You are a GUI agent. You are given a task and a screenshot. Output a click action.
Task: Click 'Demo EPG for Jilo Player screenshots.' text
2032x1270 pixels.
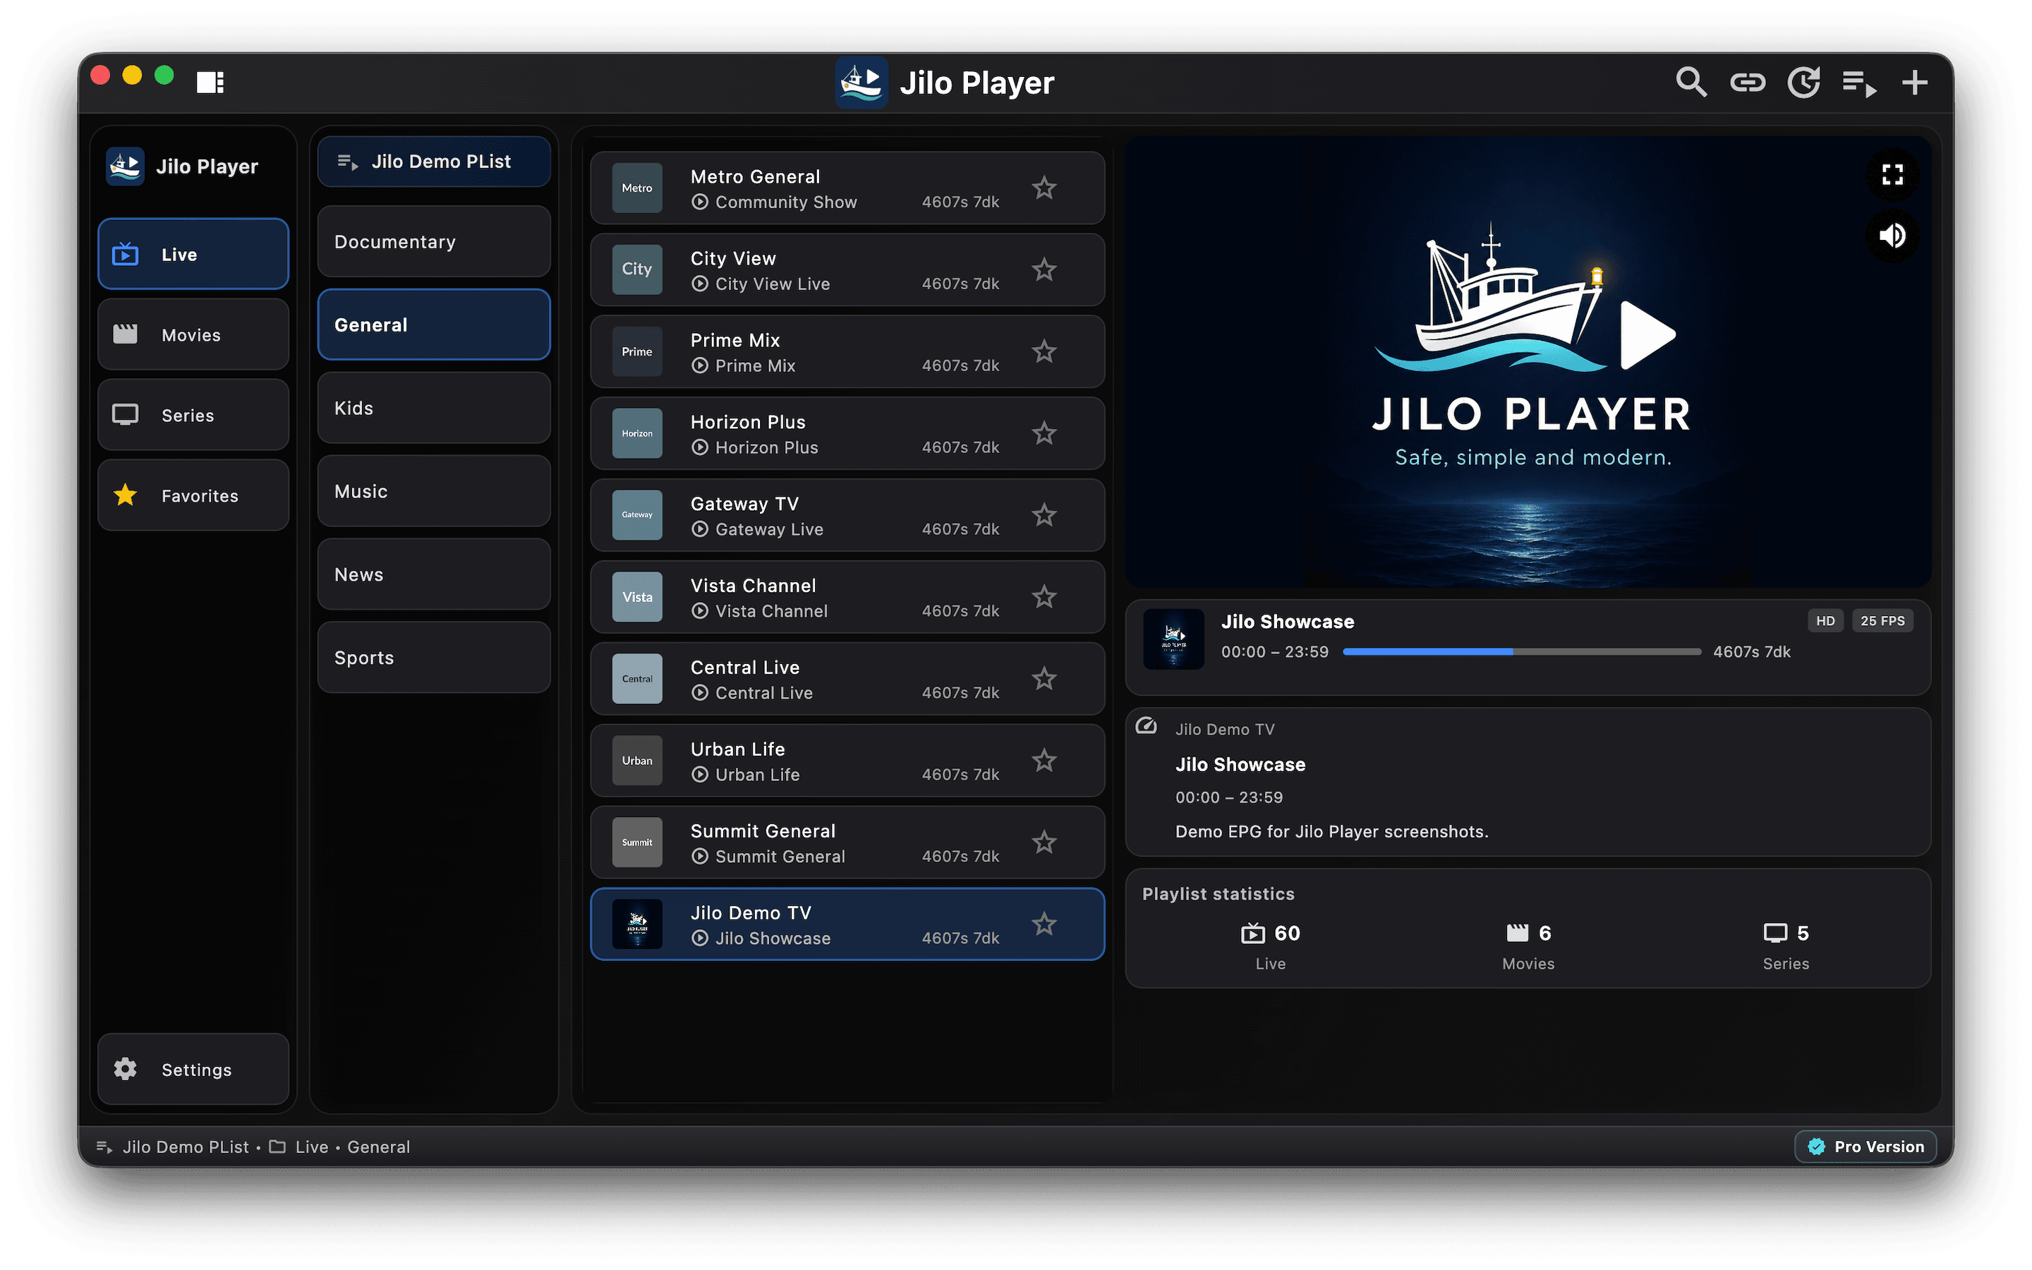click(x=1331, y=832)
